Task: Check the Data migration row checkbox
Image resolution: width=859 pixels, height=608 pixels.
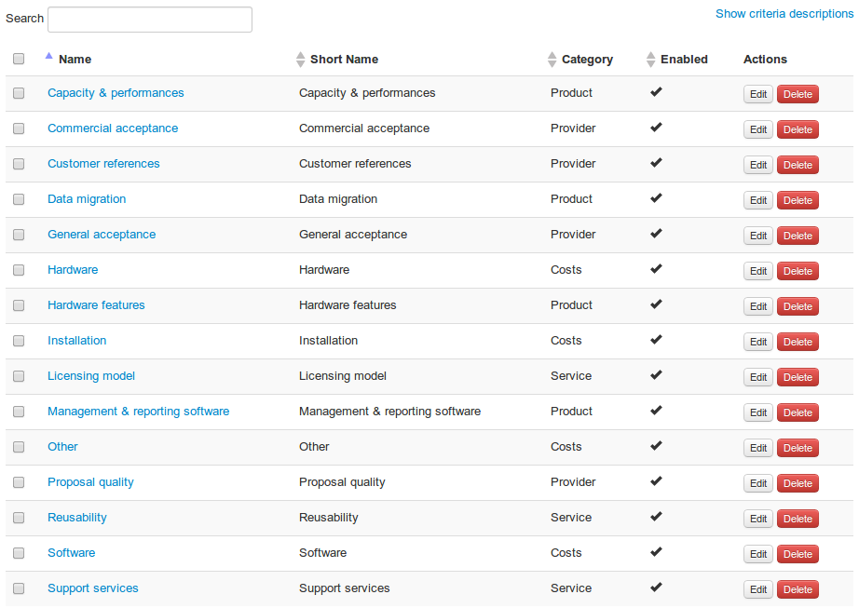Action: point(19,199)
